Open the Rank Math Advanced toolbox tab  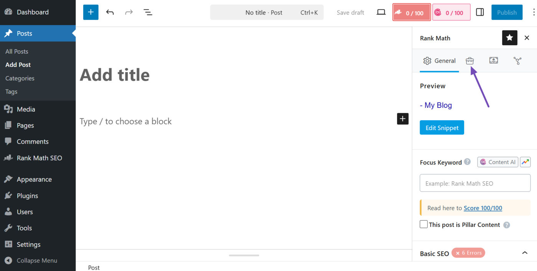(470, 61)
